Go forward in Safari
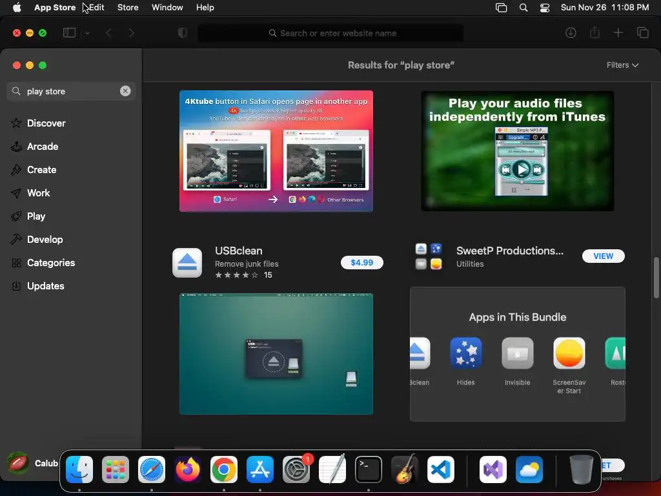The height and width of the screenshot is (496, 661). pyautogui.click(x=131, y=33)
